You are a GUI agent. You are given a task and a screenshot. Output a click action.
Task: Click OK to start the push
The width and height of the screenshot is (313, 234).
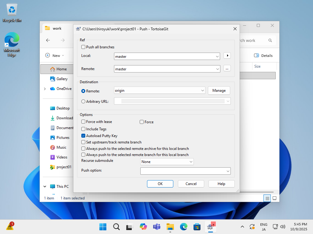160,184
